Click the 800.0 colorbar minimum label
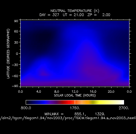Viewport: 136px width, 134px height. 26,108
